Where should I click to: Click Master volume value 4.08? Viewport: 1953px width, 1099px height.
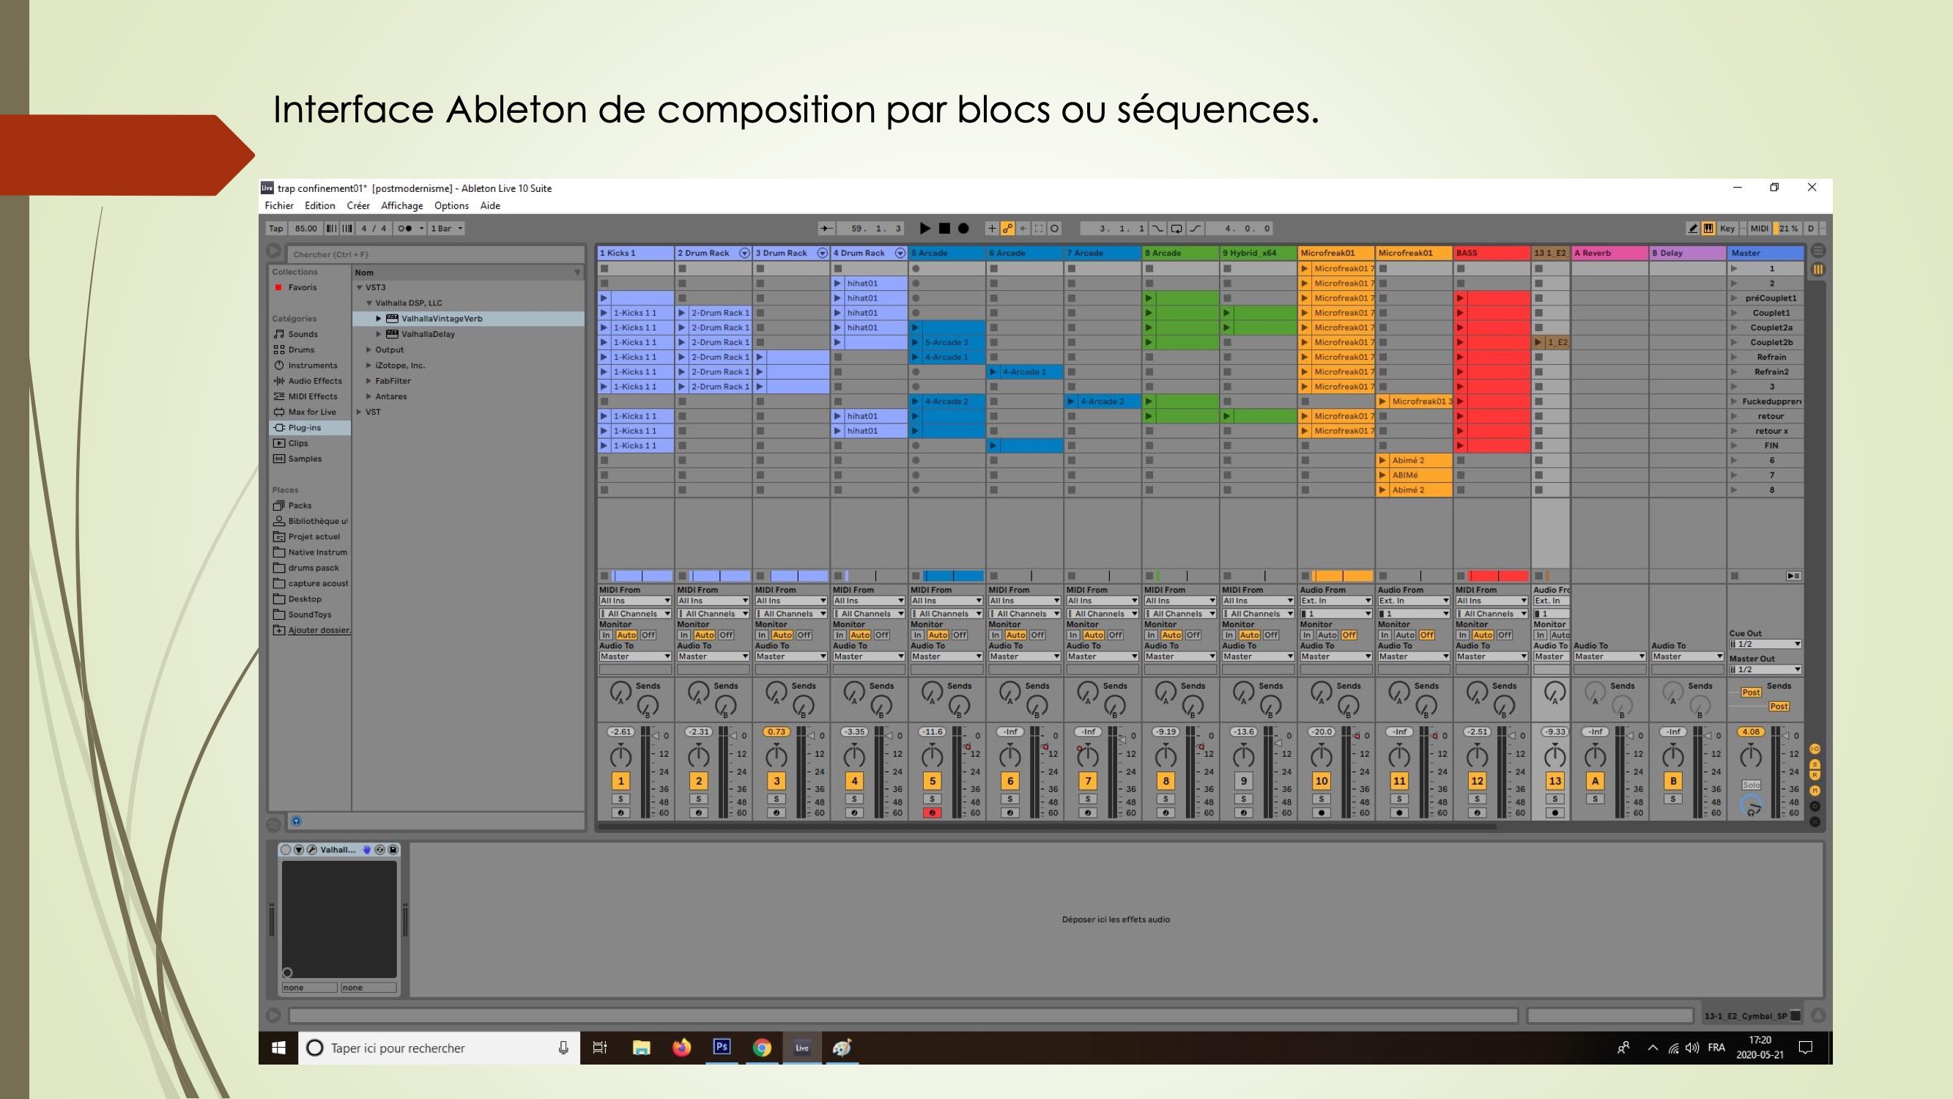1751,732
